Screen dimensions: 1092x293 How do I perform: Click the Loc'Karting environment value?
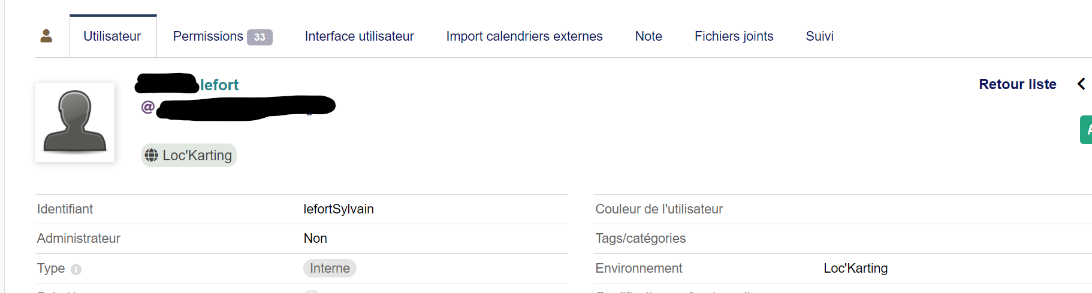click(855, 268)
